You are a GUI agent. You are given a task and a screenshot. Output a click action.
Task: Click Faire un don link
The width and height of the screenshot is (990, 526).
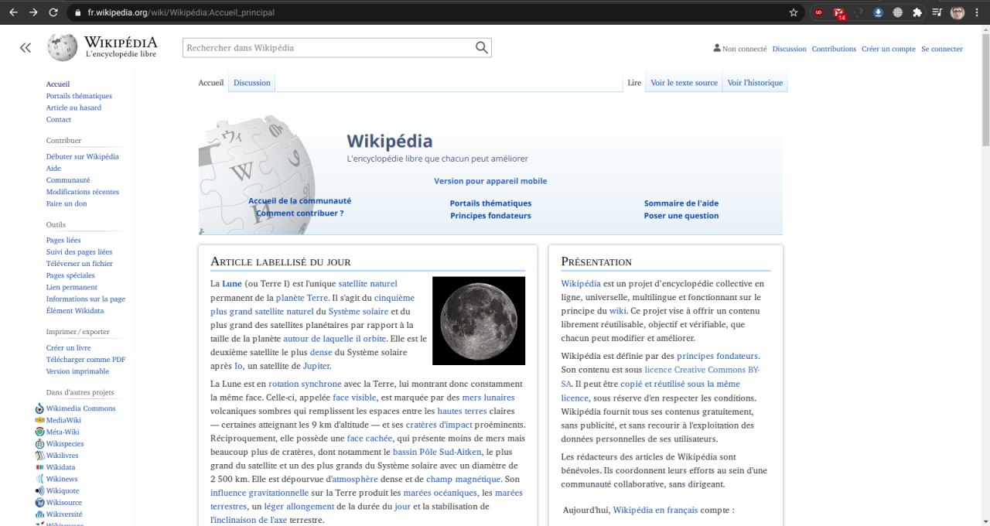point(67,203)
